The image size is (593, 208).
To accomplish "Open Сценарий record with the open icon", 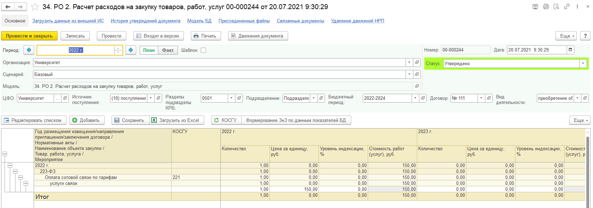I will pos(417,74).
